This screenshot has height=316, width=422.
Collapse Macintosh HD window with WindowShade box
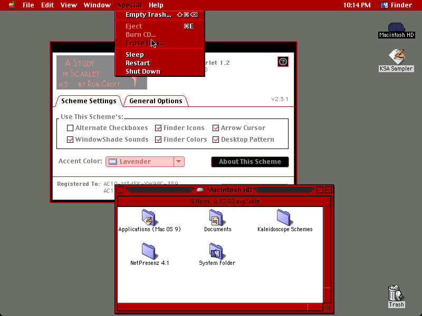pyautogui.click(x=328, y=190)
